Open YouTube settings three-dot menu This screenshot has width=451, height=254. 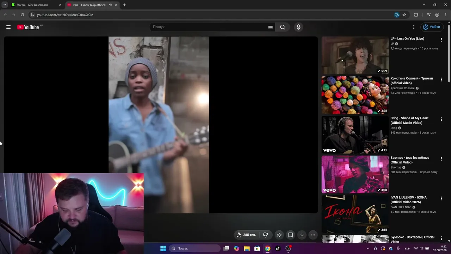tap(414, 27)
